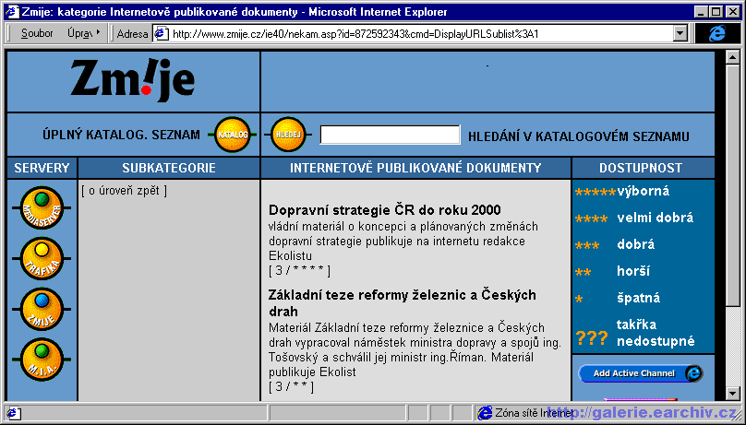Click the IE icon in title bar
Image resolution: width=746 pixels, height=425 pixels.
12,11
